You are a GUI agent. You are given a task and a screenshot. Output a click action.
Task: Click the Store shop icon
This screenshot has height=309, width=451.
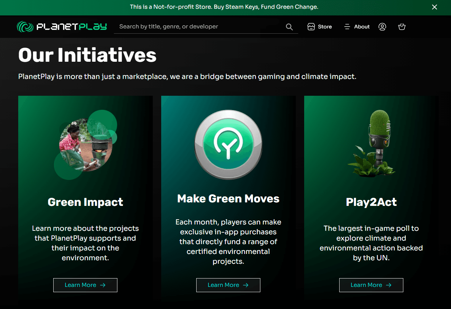coord(311,27)
